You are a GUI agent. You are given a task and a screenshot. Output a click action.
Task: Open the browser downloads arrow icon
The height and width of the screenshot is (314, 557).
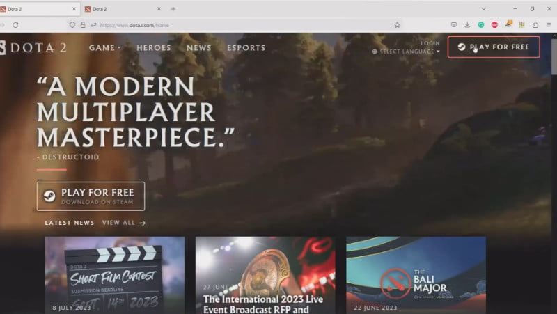[x=467, y=24]
